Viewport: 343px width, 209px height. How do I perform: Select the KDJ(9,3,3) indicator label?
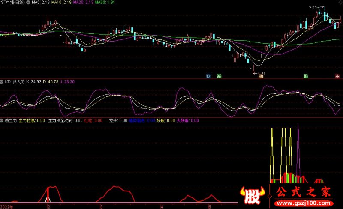(x=15, y=81)
